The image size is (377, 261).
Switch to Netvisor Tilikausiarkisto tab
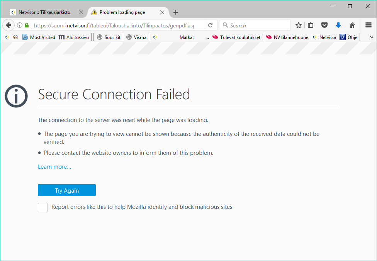(x=44, y=12)
